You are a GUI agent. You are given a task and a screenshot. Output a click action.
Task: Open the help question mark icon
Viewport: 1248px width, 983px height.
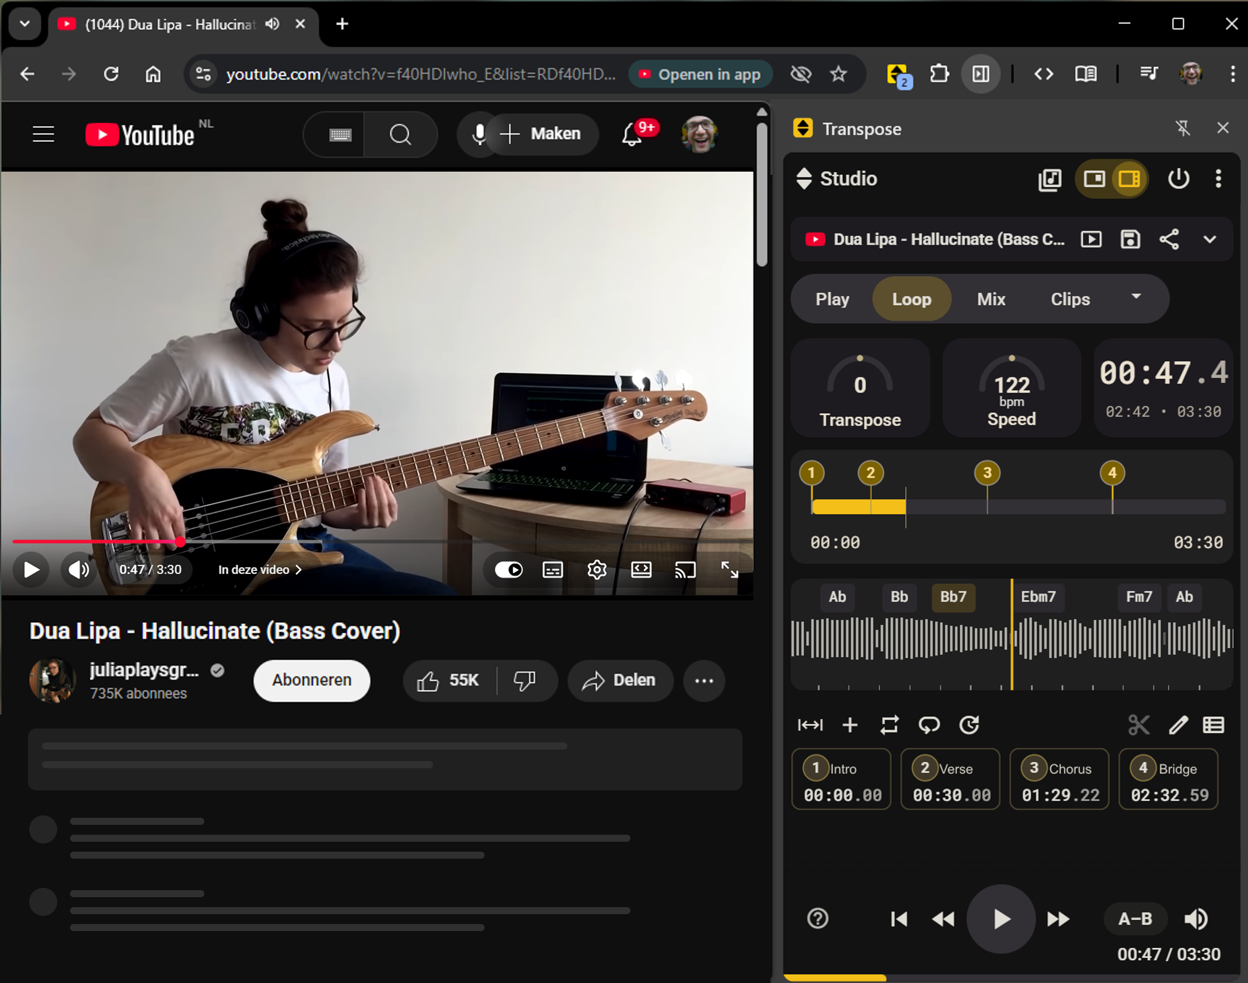pyautogui.click(x=817, y=919)
